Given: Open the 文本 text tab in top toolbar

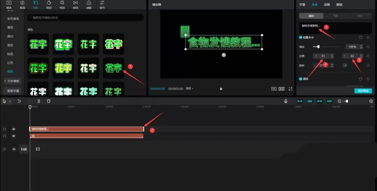Looking at the screenshot, I should (36, 5).
